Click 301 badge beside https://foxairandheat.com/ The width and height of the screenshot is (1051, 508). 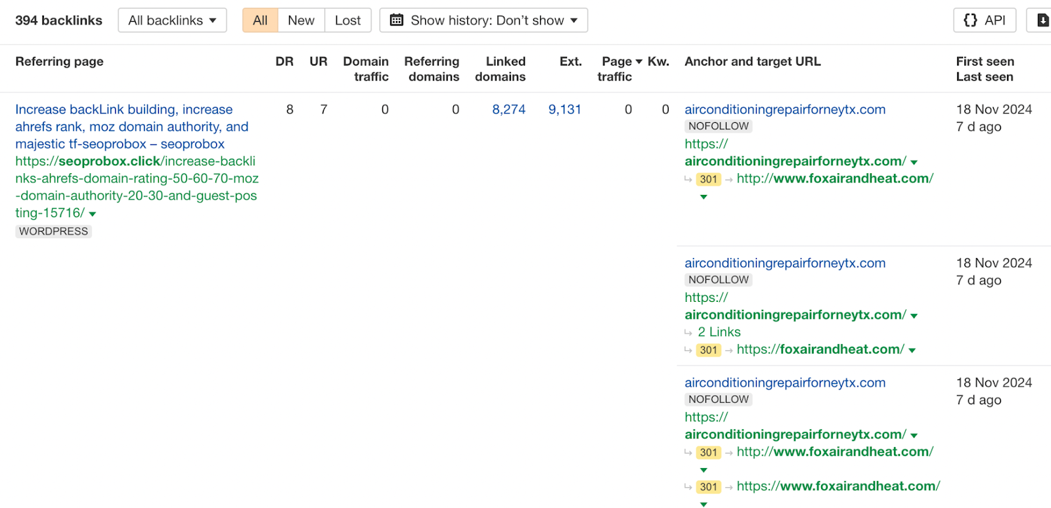708,350
